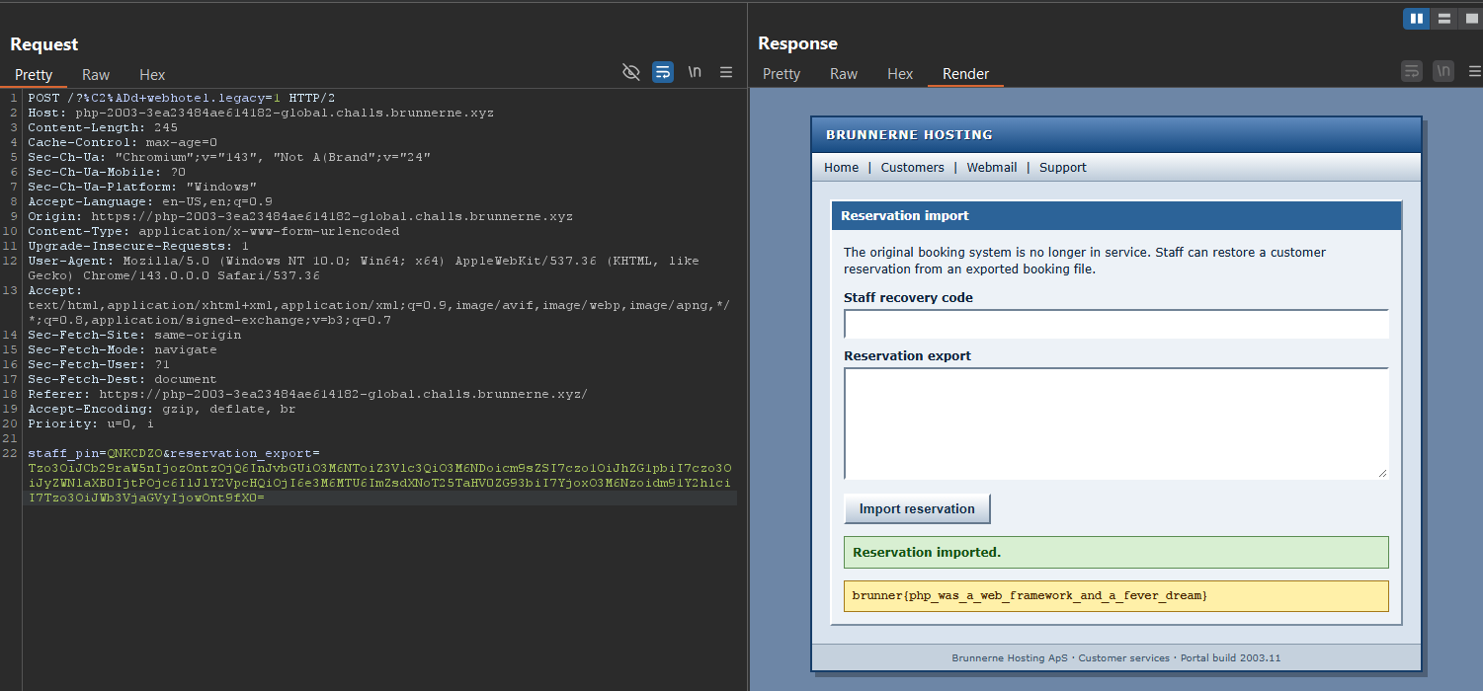Viewport: 1483px width, 691px height.
Task: Open Webmail link in rendered page
Action: pyautogui.click(x=991, y=167)
